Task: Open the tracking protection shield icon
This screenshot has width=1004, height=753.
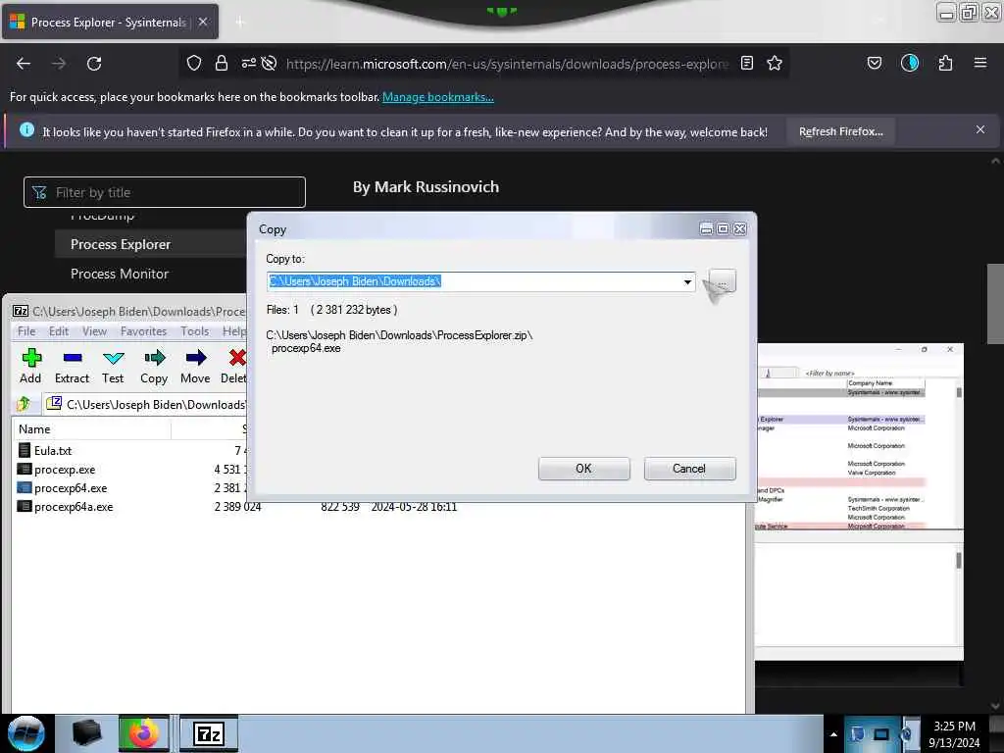Action: point(194,63)
